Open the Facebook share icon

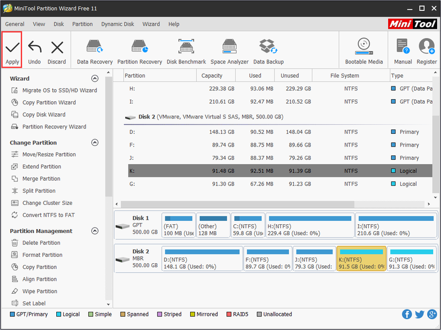[x=407, y=314]
